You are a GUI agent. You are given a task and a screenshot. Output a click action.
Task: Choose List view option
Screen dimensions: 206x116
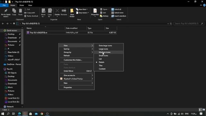click(109, 59)
